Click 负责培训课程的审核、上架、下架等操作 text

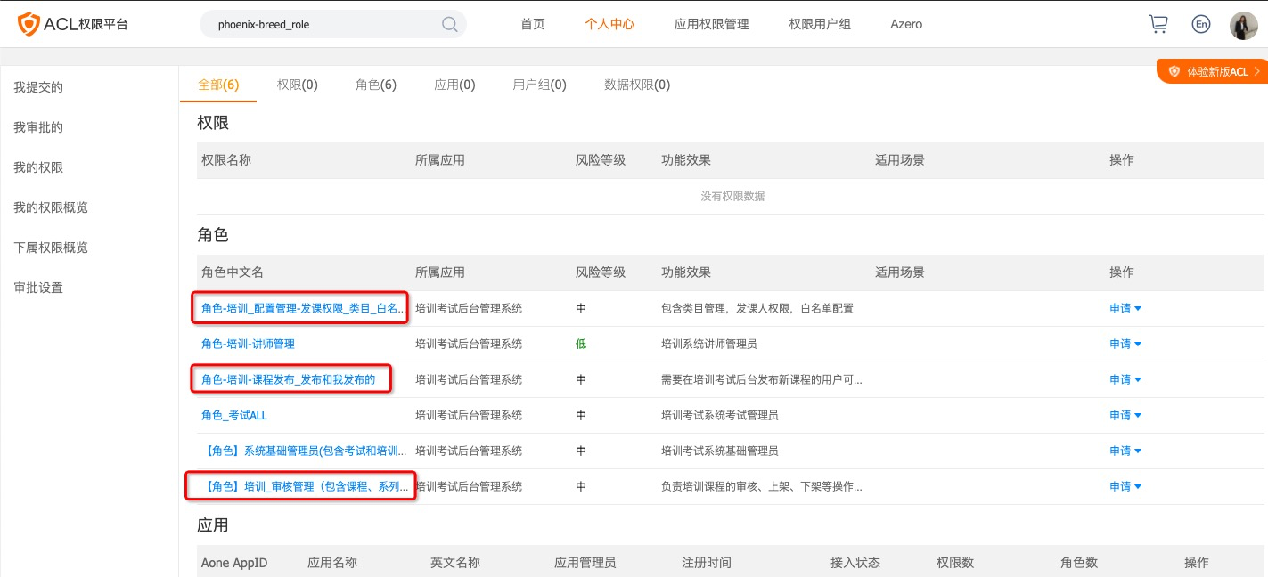click(x=762, y=486)
